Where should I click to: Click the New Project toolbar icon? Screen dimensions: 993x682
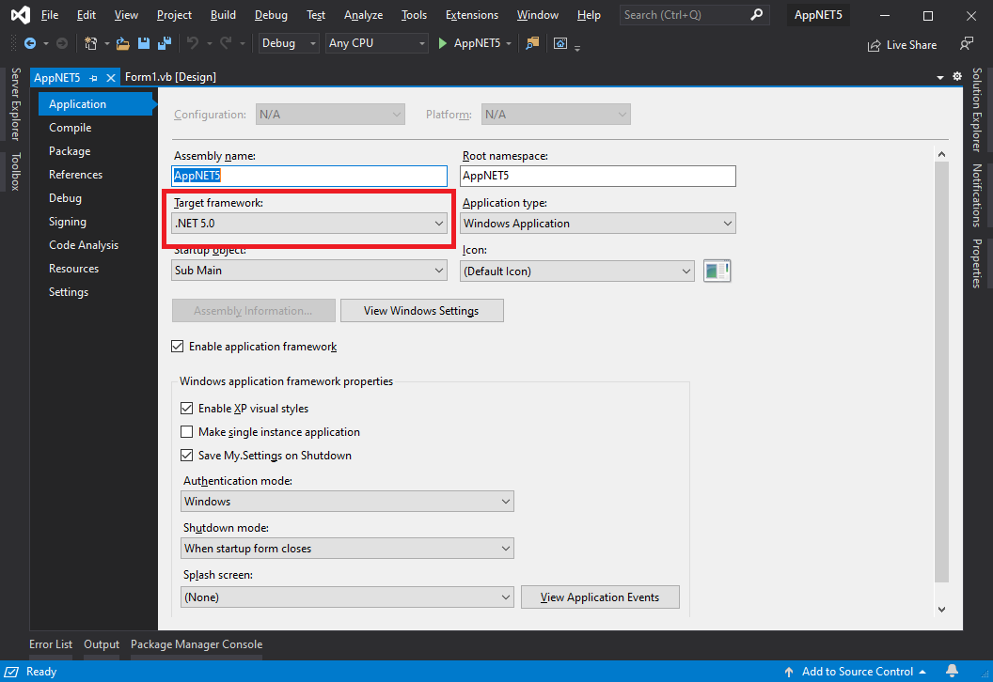91,43
